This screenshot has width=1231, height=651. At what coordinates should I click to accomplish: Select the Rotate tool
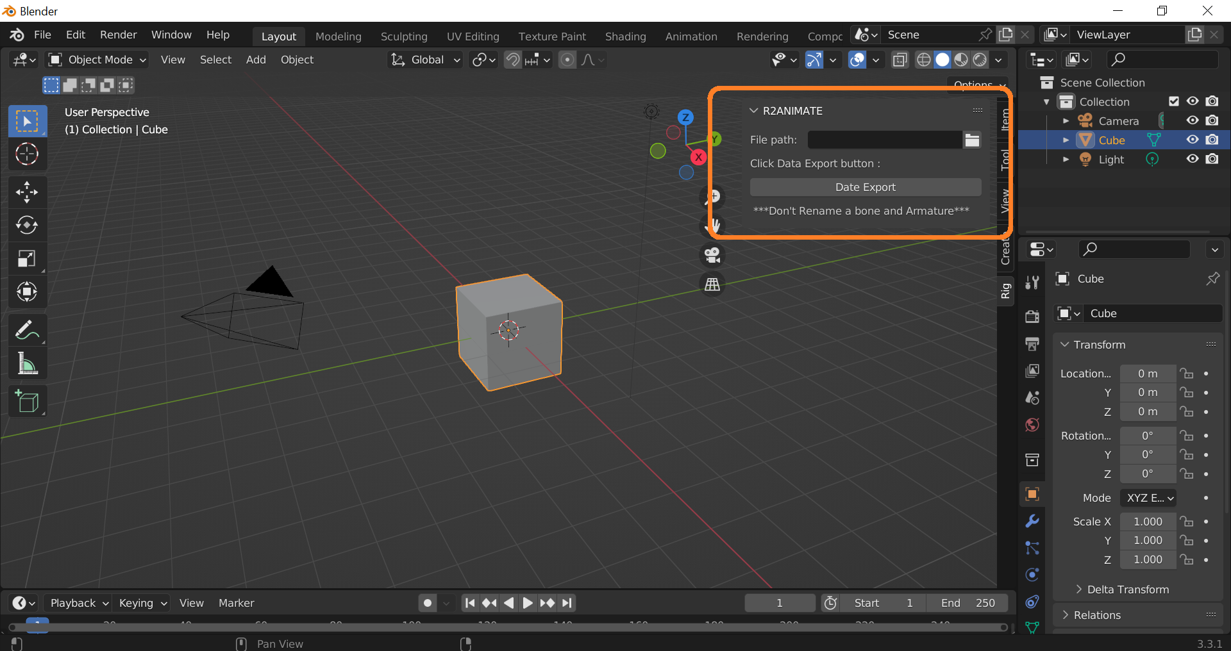coord(27,225)
